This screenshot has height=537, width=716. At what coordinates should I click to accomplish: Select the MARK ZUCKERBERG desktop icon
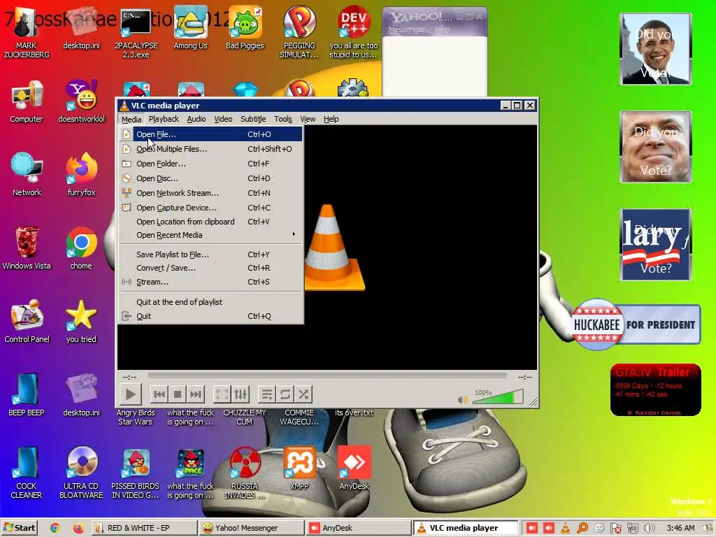pyautogui.click(x=26, y=32)
